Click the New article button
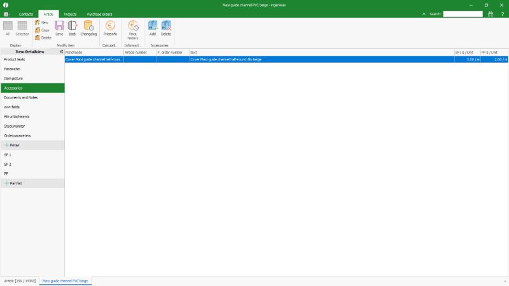The height and width of the screenshot is (286, 509). (x=42, y=22)
